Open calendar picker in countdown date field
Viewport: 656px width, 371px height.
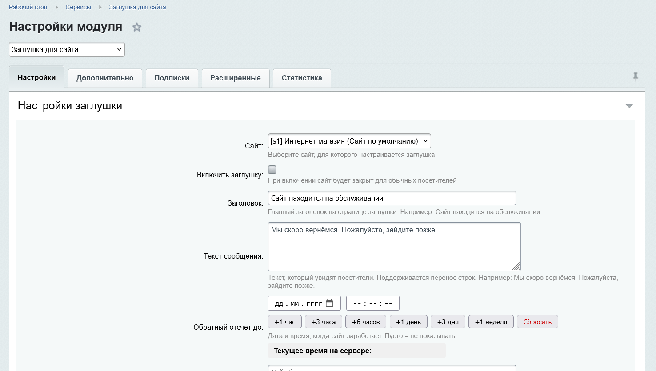[x=329, y=303]
